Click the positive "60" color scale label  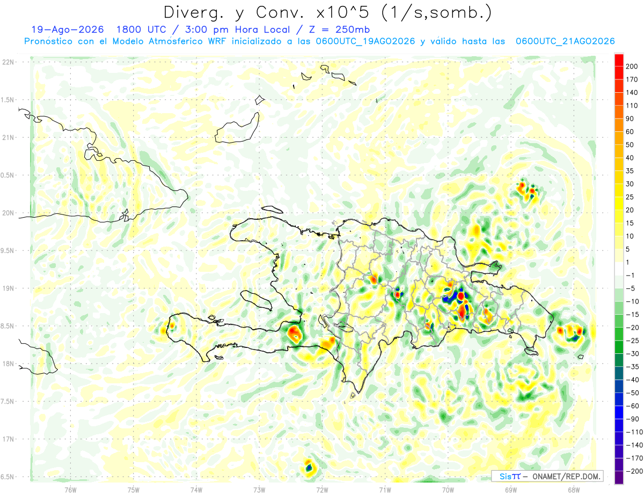(631, 131)
